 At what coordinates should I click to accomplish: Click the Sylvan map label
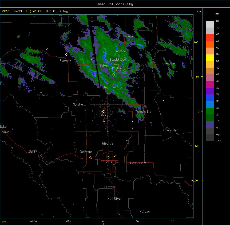click(x=104, y=65)
